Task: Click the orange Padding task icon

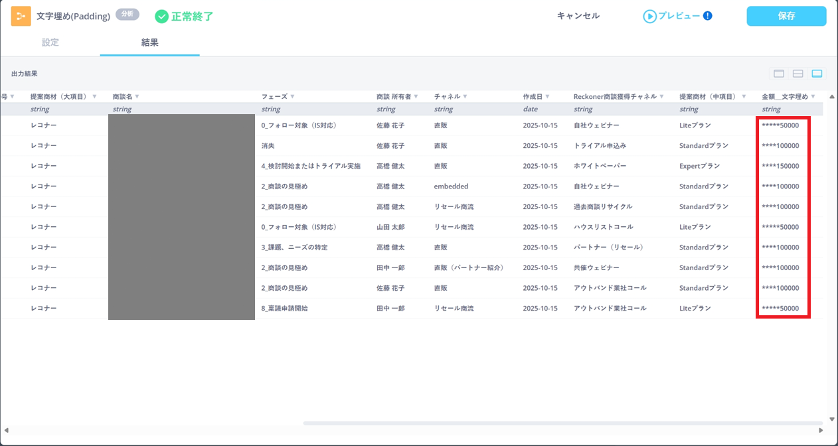Action: [21, 16]
